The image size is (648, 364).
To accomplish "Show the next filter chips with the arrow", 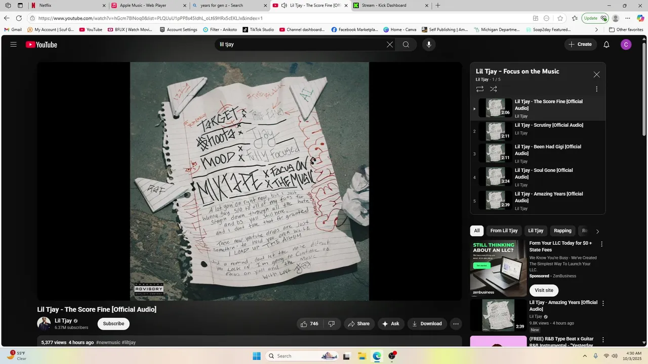I will coord(597,232).
